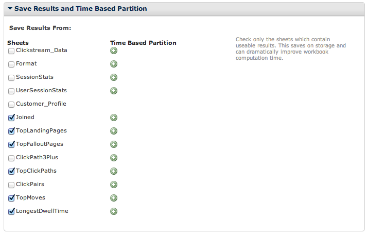368x234 pixels.
Task: Click plus icon beside Joined sheet
Action: pos(114,118)
